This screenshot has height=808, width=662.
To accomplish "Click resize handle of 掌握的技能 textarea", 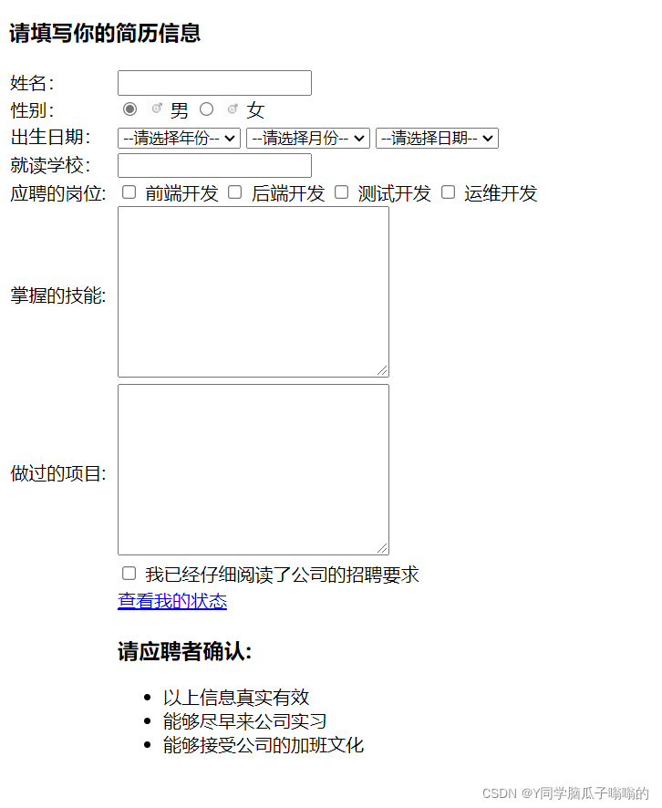I will point(382,370).
